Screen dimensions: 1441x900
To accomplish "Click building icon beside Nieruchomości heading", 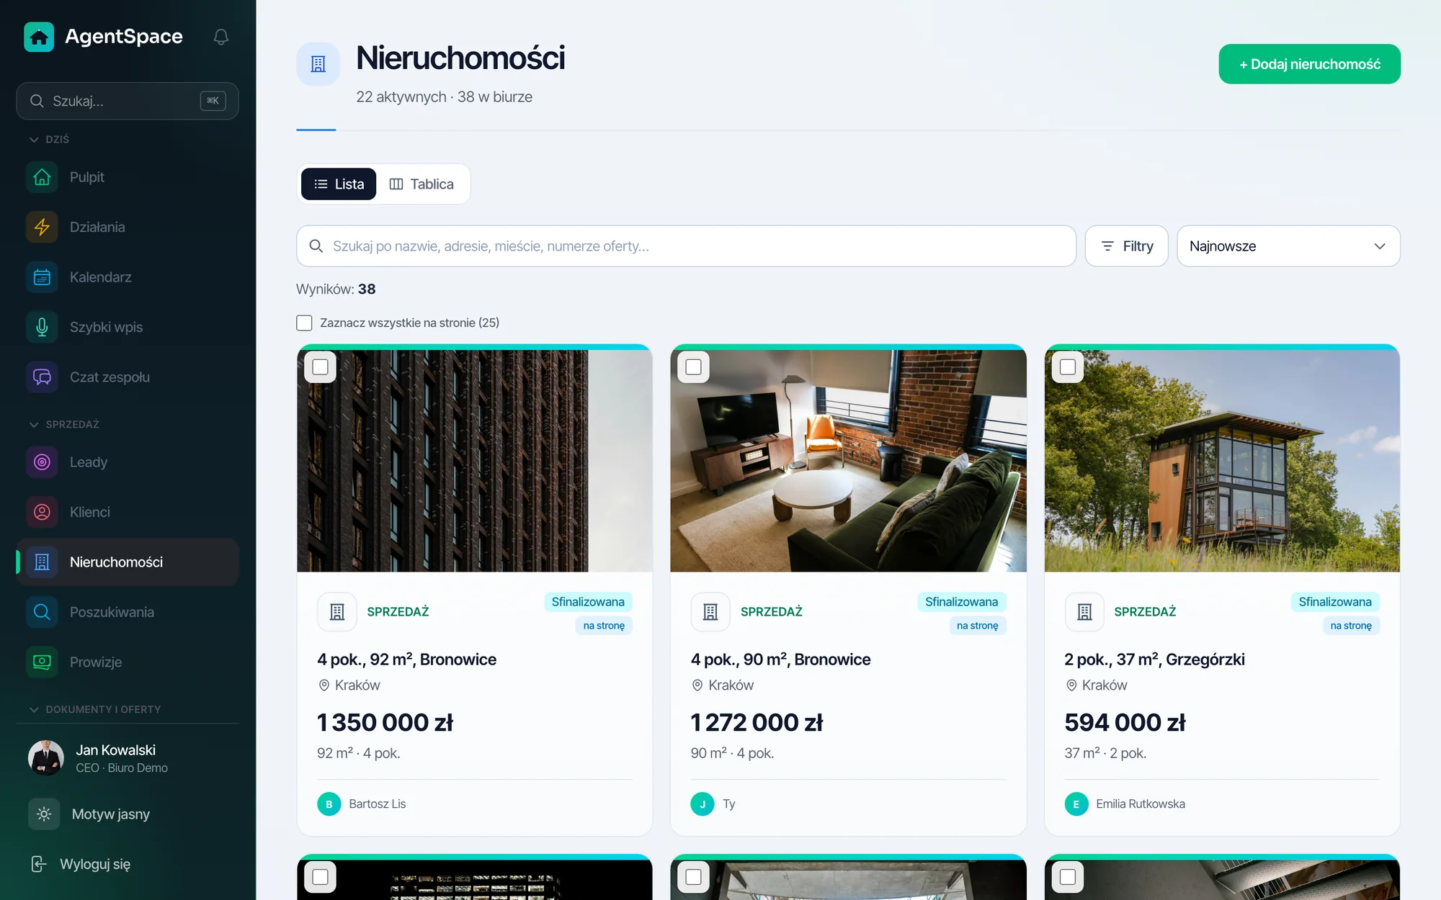I will [x=318, y=64].
